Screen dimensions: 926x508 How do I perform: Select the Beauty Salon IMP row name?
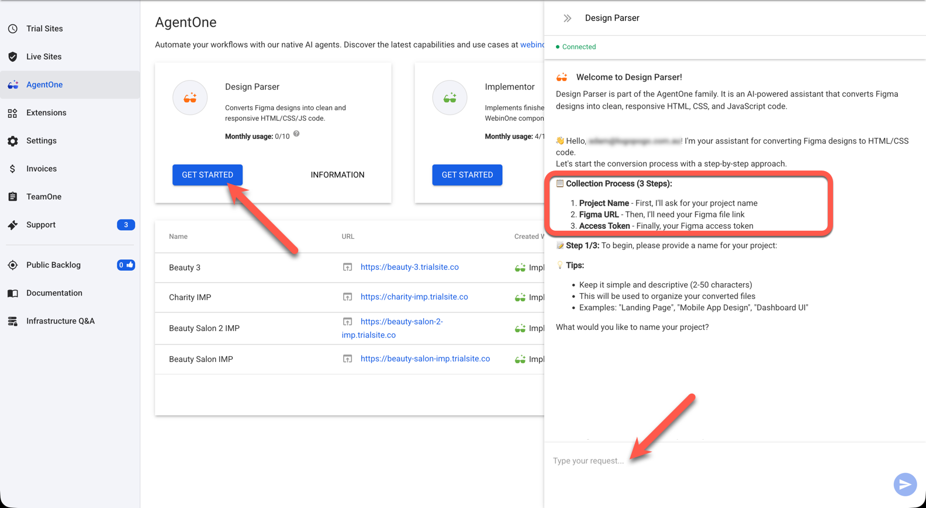[x=201, y=359]
